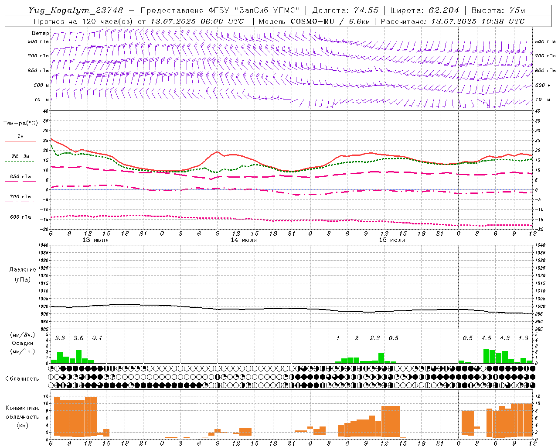
Task: Click the '(гПа)' unit label under Давление
Action: 23,279
